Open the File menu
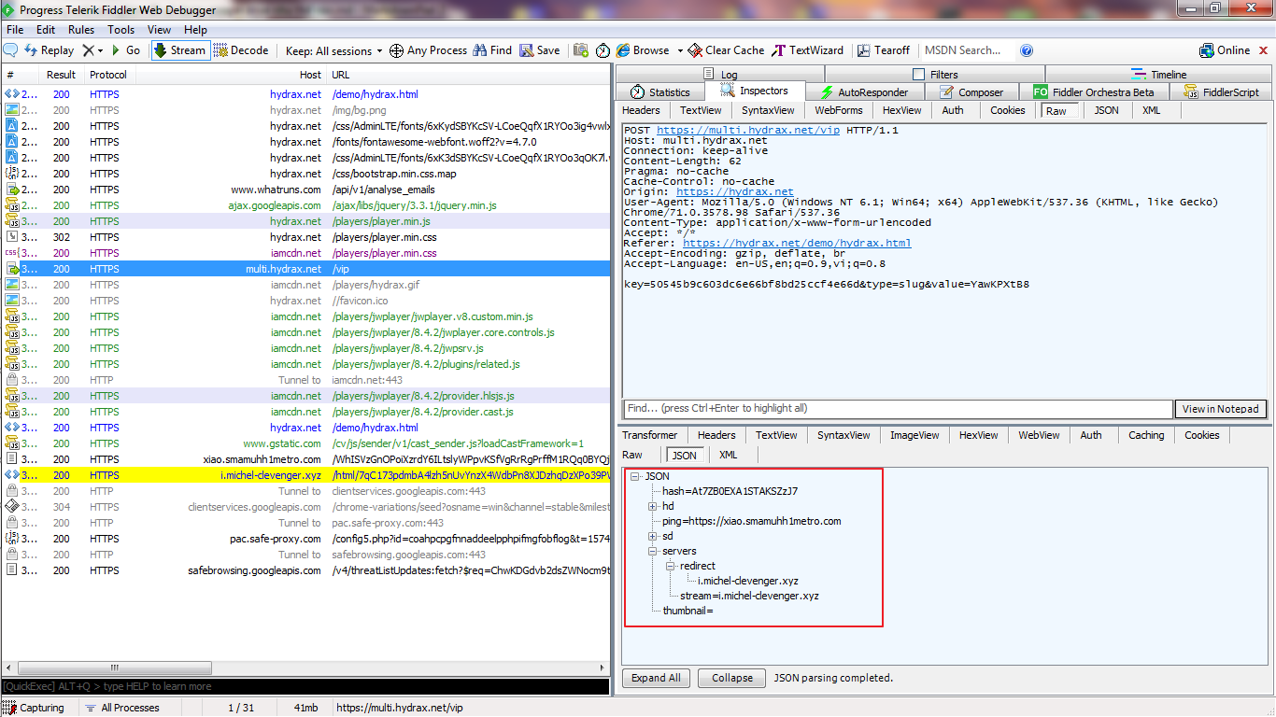 (15, 30)
